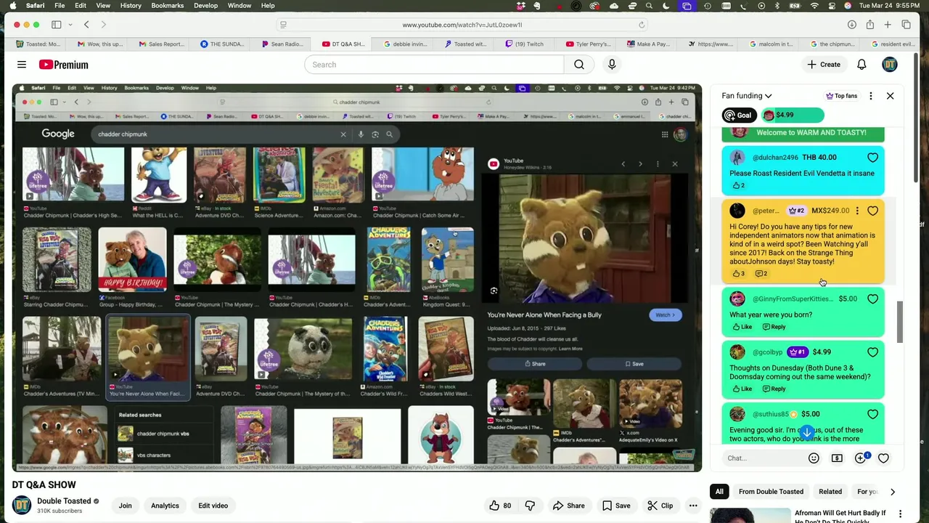This screenshot has height=523, width=929.
Task: Heart GinnyFromSuperKitties $5.00 super chat
Action: click(x=872, y=299)
